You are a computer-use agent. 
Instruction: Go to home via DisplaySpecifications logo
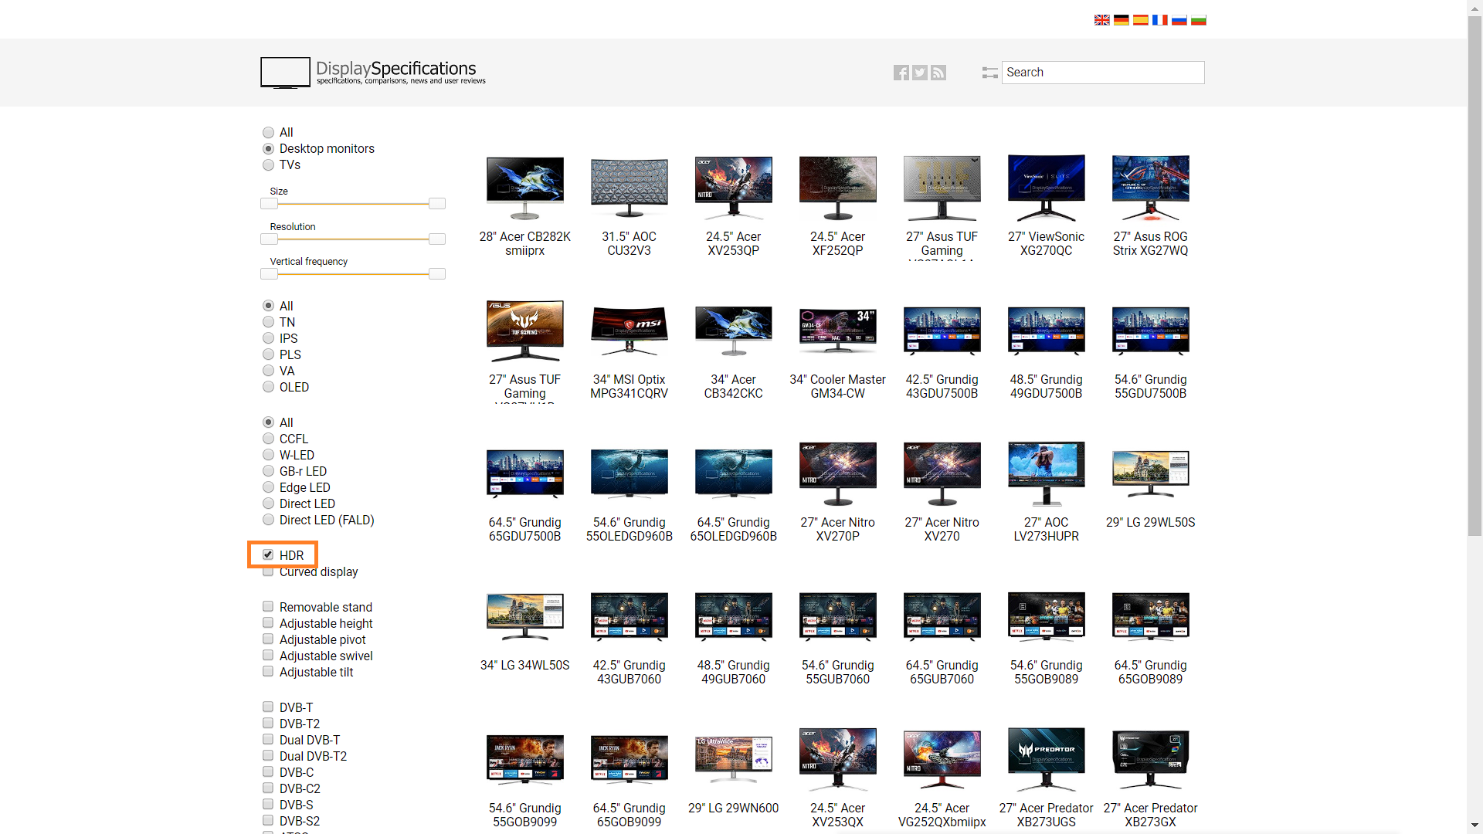(x=373, y=73)
